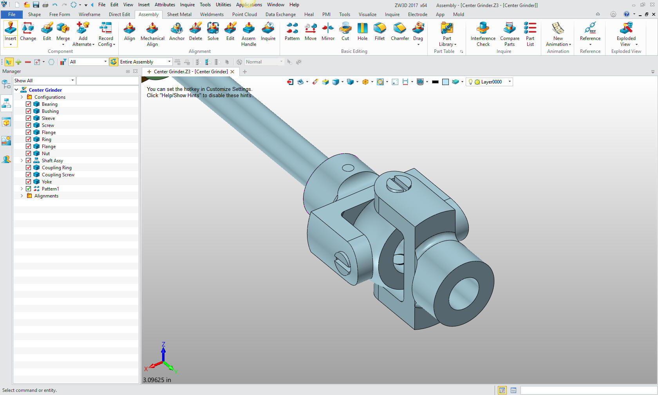The width and height of the screenshot is (658, 395).
Task: Select the Anchor alignment tool
Action: (177, 31)
